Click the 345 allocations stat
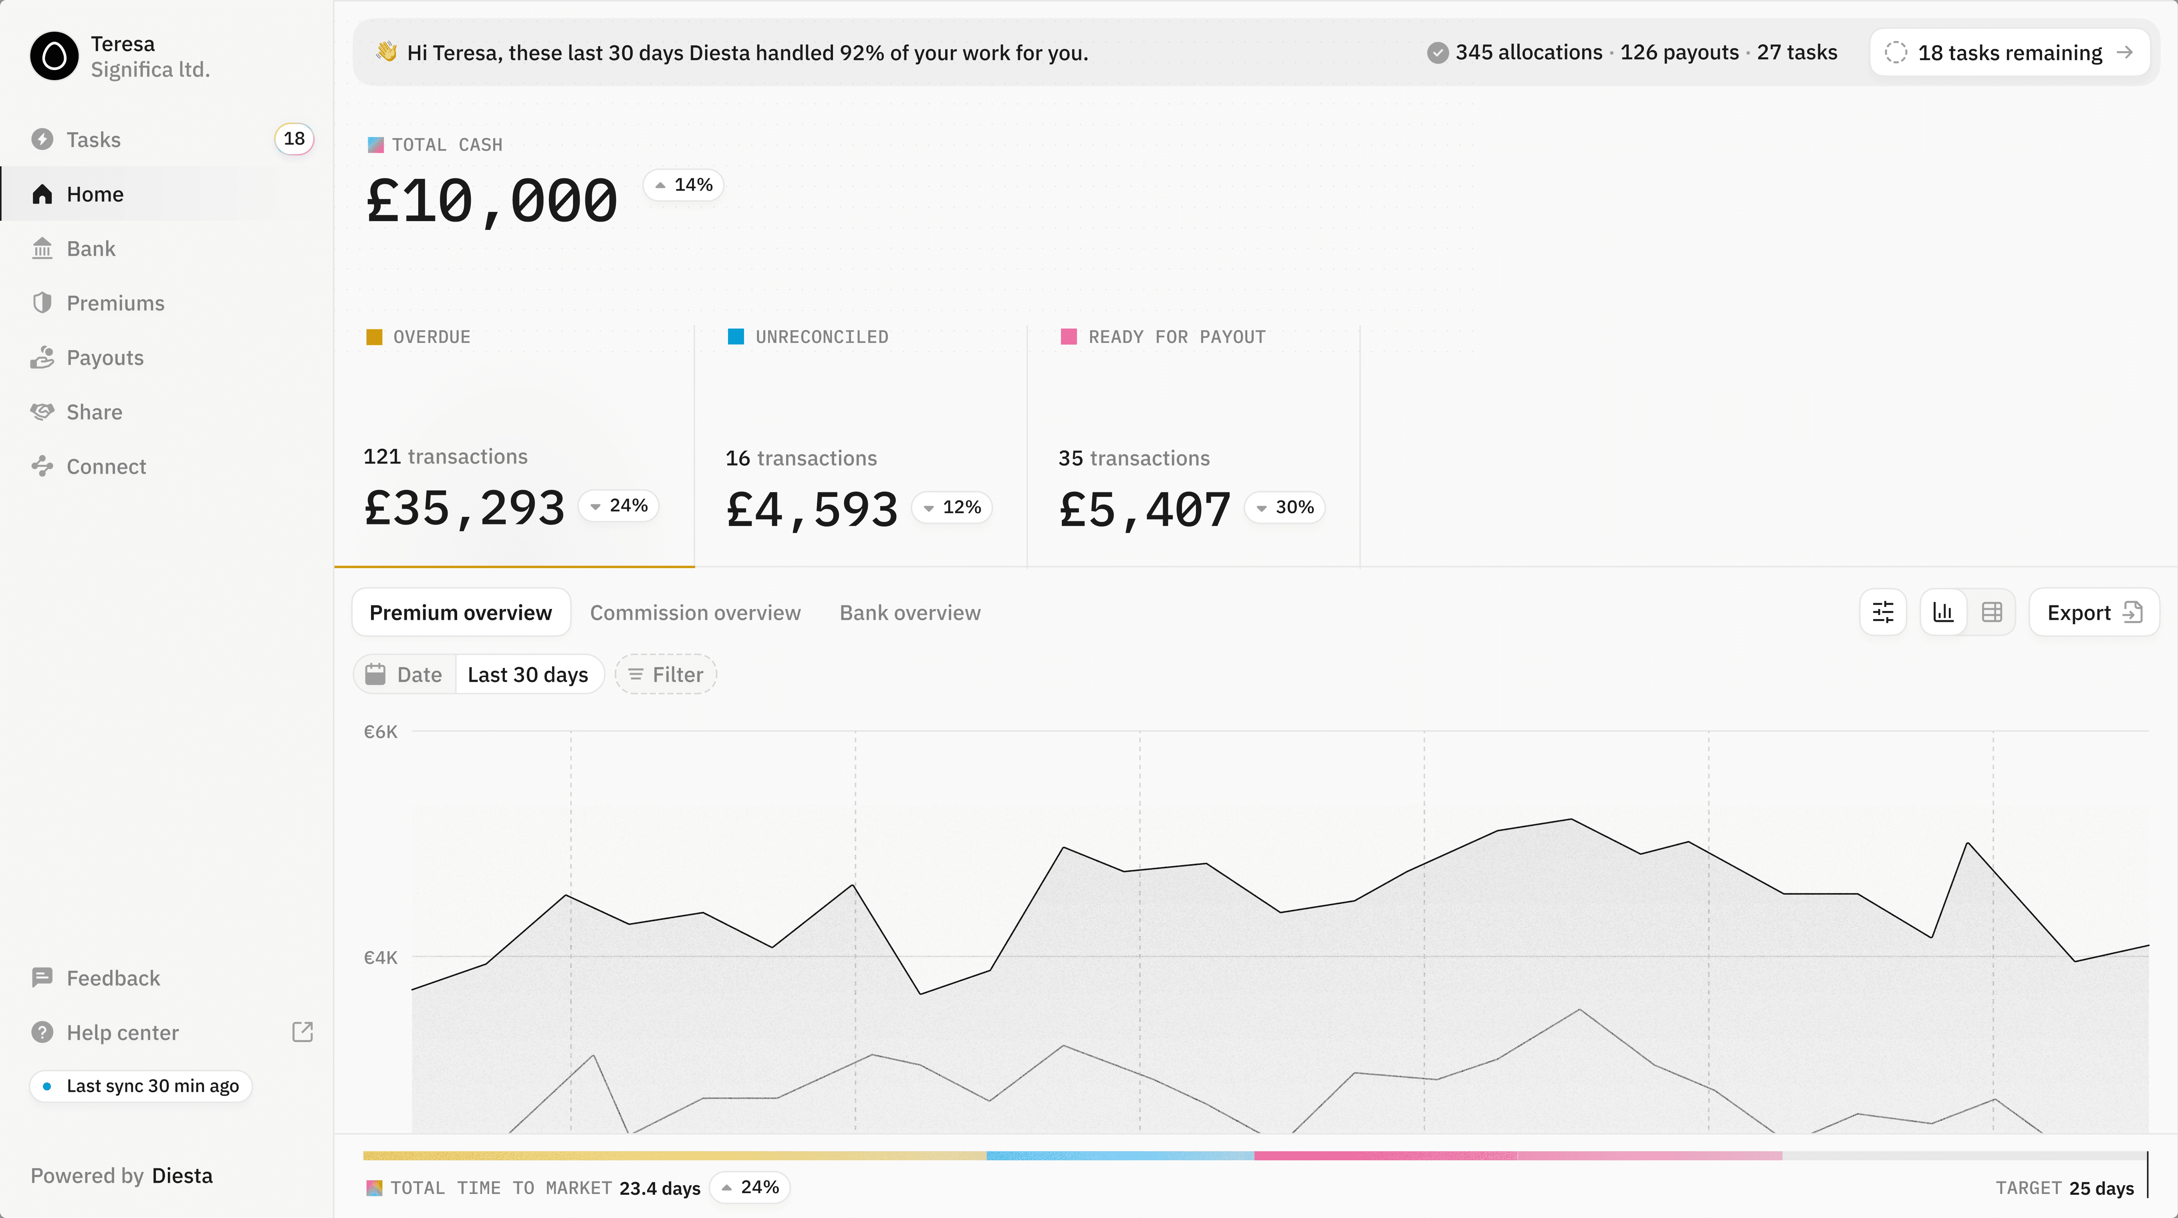Viewport: 2178px width, 1218px height. click(1529, 52)
